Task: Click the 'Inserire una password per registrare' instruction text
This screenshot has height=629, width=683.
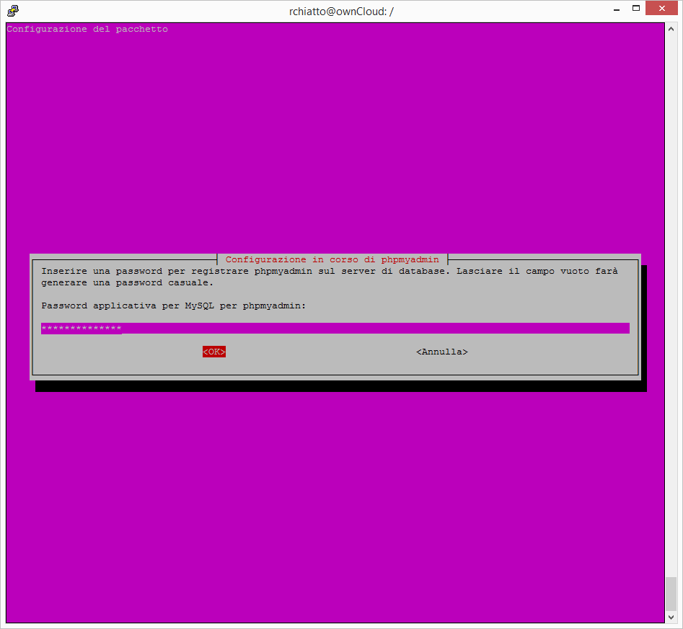Action: 145,271
